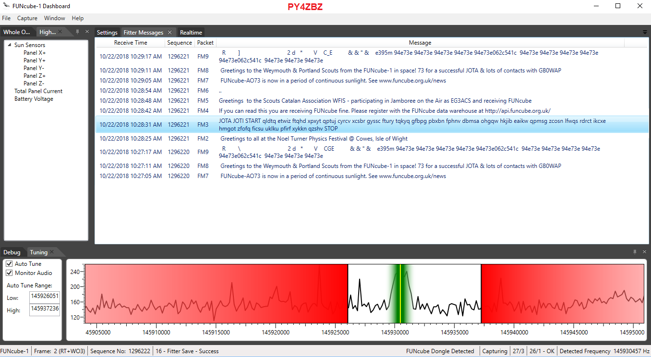Select the FM4 data warehouse registration message
Screen dimensions: 651x357
click(372, 111)
